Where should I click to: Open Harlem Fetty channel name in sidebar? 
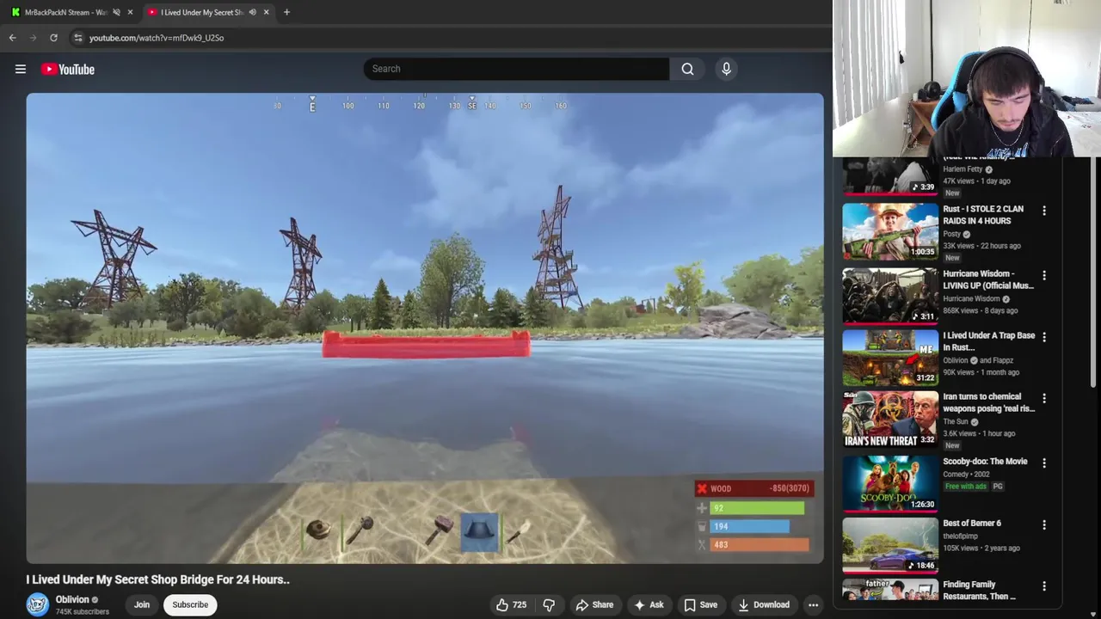point(963,169)
